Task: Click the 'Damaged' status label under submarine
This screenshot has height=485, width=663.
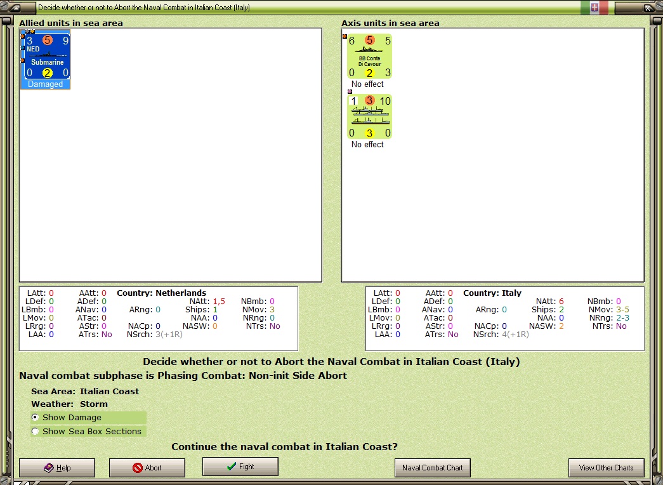Action: [x=45, y=84]
